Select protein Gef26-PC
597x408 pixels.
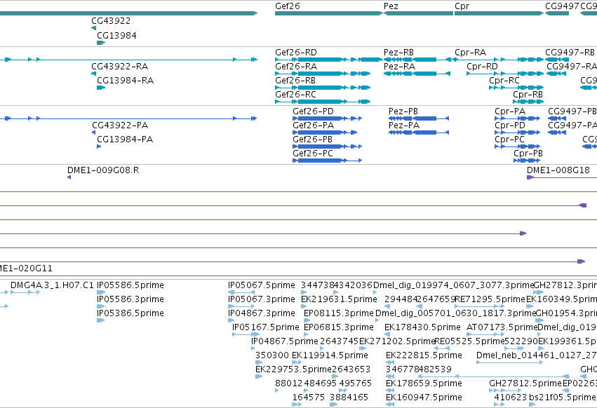click(x=313, y=154)
